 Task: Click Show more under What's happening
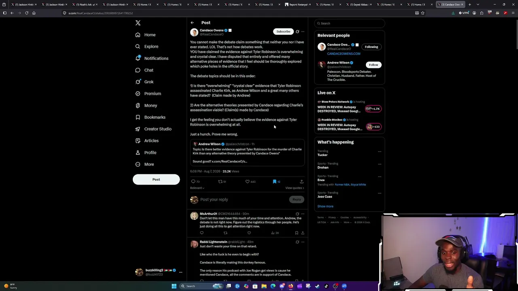[325, 206]
